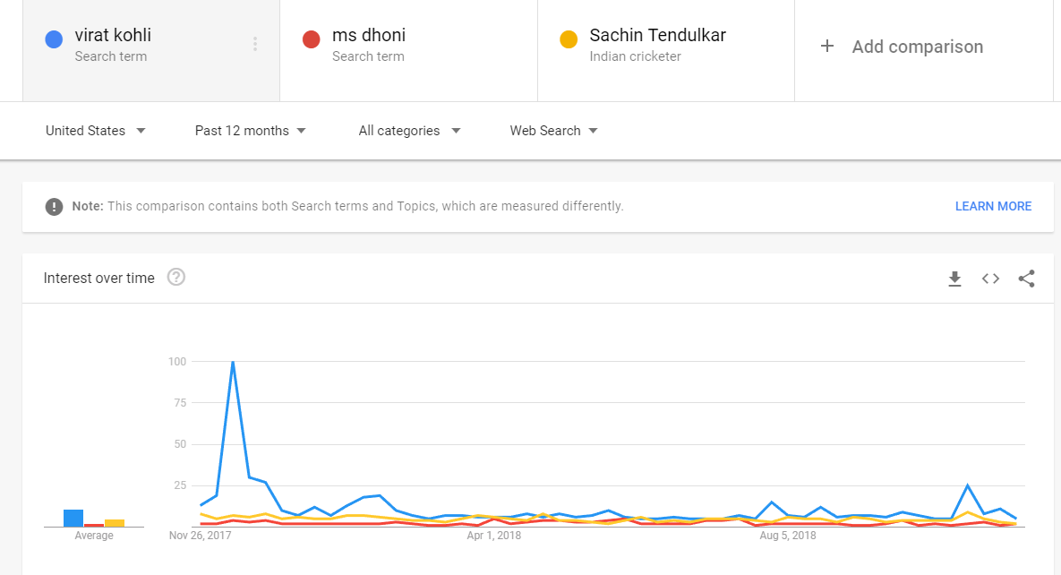
Task: Open embed code for the chart
Action: click(990, 279)
